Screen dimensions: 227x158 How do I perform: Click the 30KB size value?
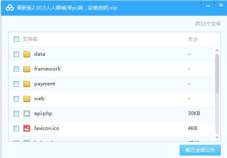tap(194, 113)
